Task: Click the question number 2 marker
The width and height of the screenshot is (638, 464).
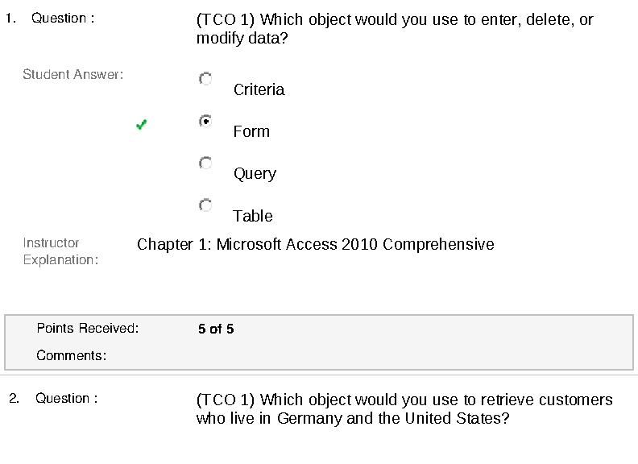Action: pos(14,398)
